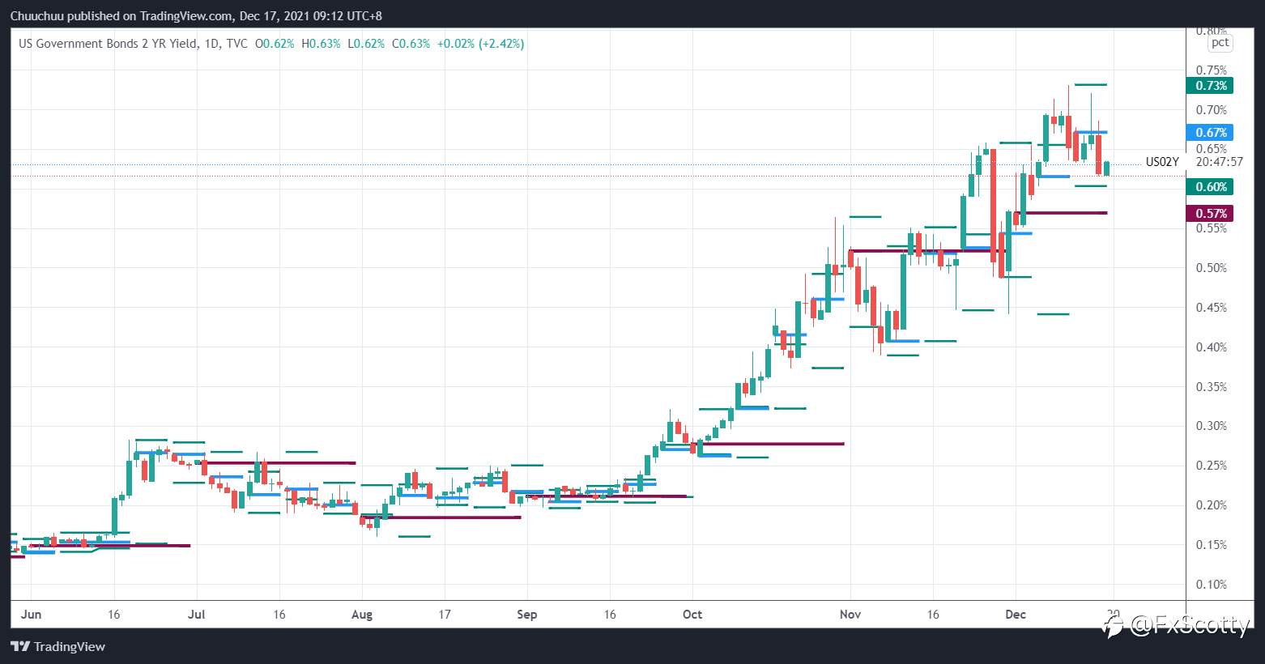Click the green 0.73% price label
Image resolution: width=1265 pixels, height=664 pixels.
point(1210,86)
